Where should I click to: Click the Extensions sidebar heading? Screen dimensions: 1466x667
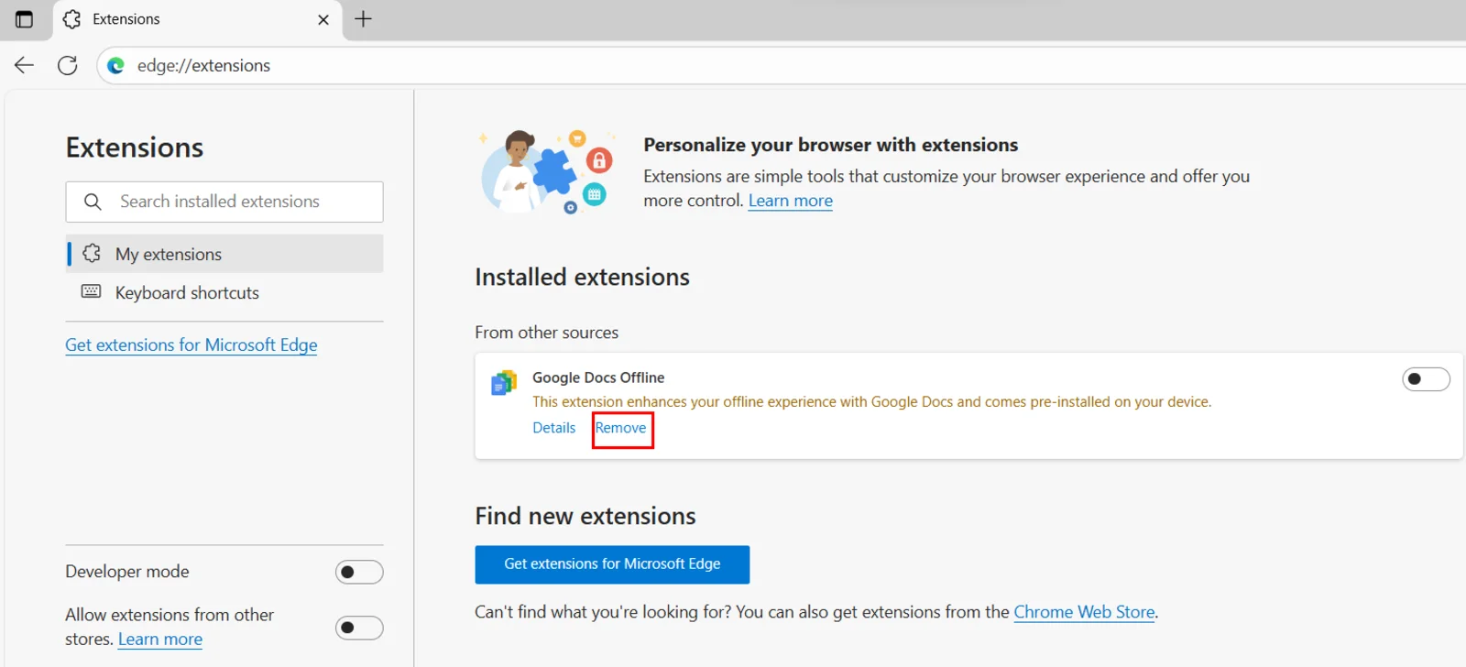135,148
